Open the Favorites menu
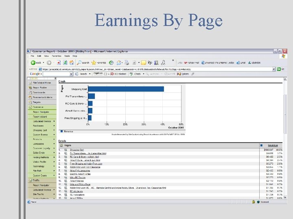This screenshot has height=219, width=293. 57,56
